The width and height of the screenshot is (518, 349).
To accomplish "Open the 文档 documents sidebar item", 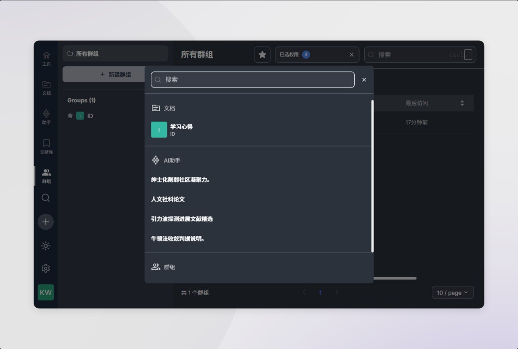I will pyautogui.click(x=46, y=88).
